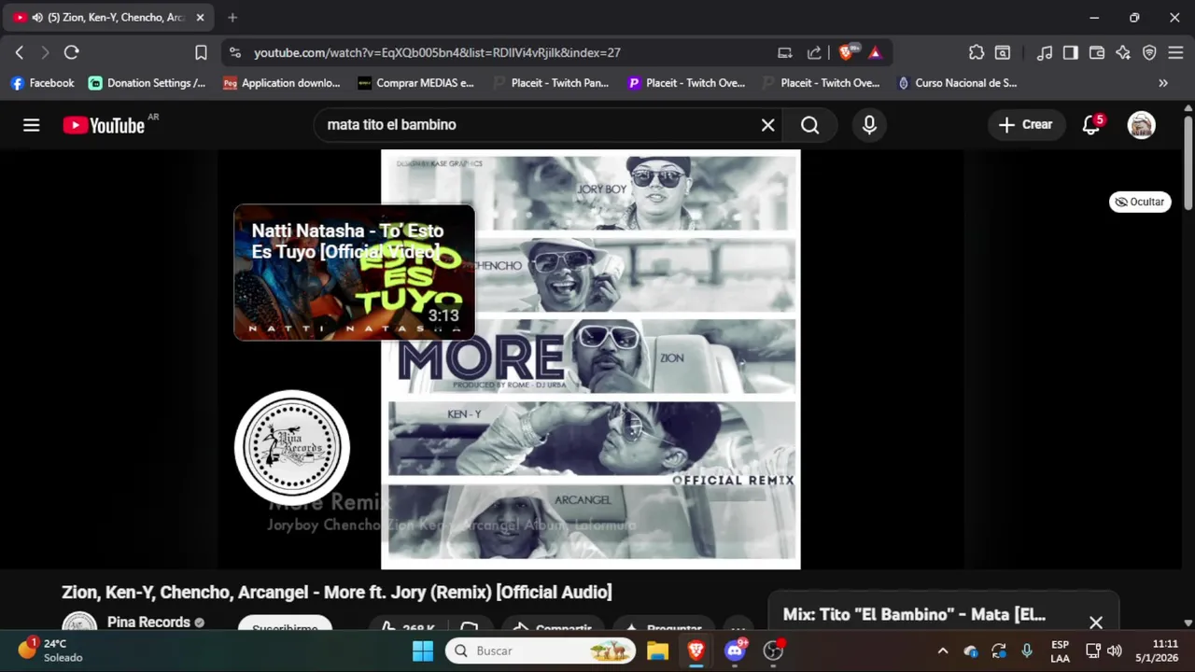Close the Mix Tito El Bambino panel
The height and width of the screenshot is (672, 1195).
[1096, 623]
